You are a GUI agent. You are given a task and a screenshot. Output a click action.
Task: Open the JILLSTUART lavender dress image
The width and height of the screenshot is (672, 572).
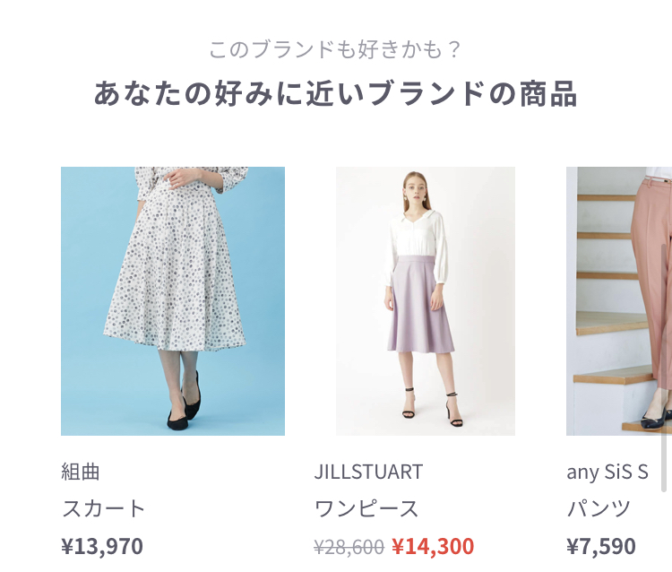pyautogui.click(x=425, y=301)
